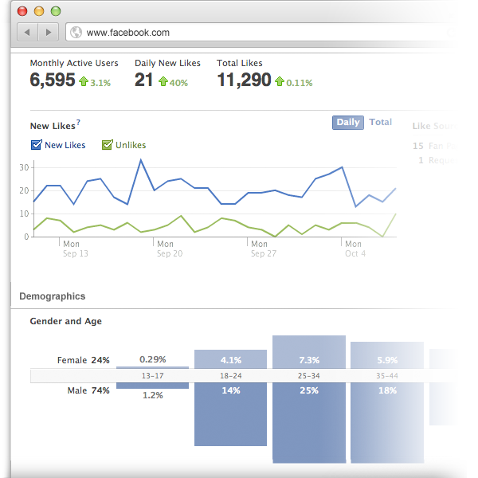
Task: Click the Like Sources heading
Action: (433, 126)
